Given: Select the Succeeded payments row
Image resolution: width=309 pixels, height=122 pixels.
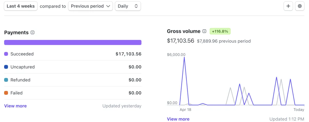Looking at the screenshot, I should click(x=73, y=54).
